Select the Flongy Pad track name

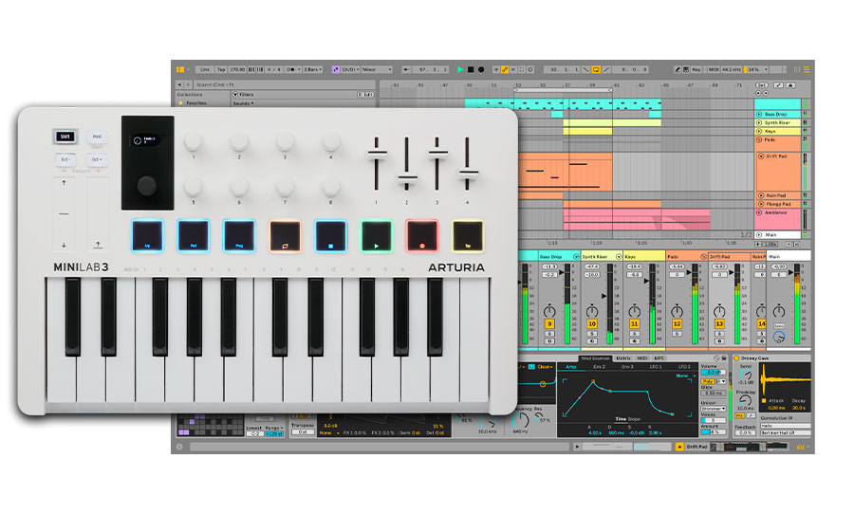click(x=778, y=204)
